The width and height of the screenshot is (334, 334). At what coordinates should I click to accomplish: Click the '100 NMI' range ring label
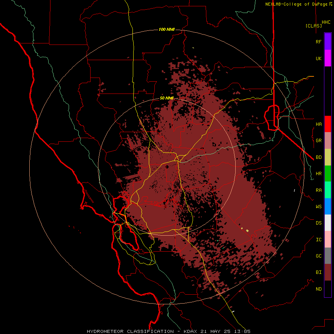point(167,29)
